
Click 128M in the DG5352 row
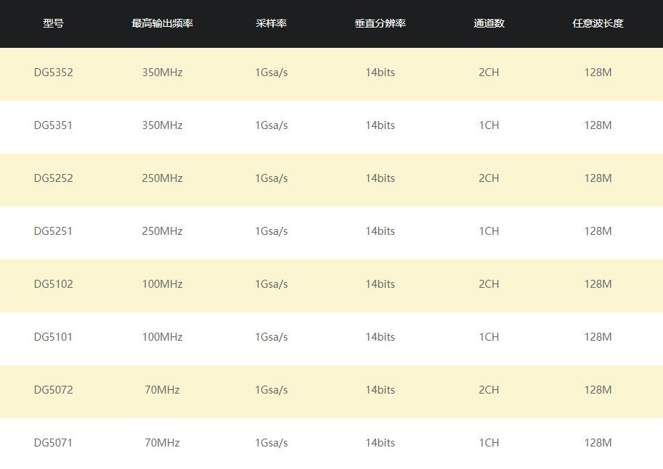tap(598, 72)
